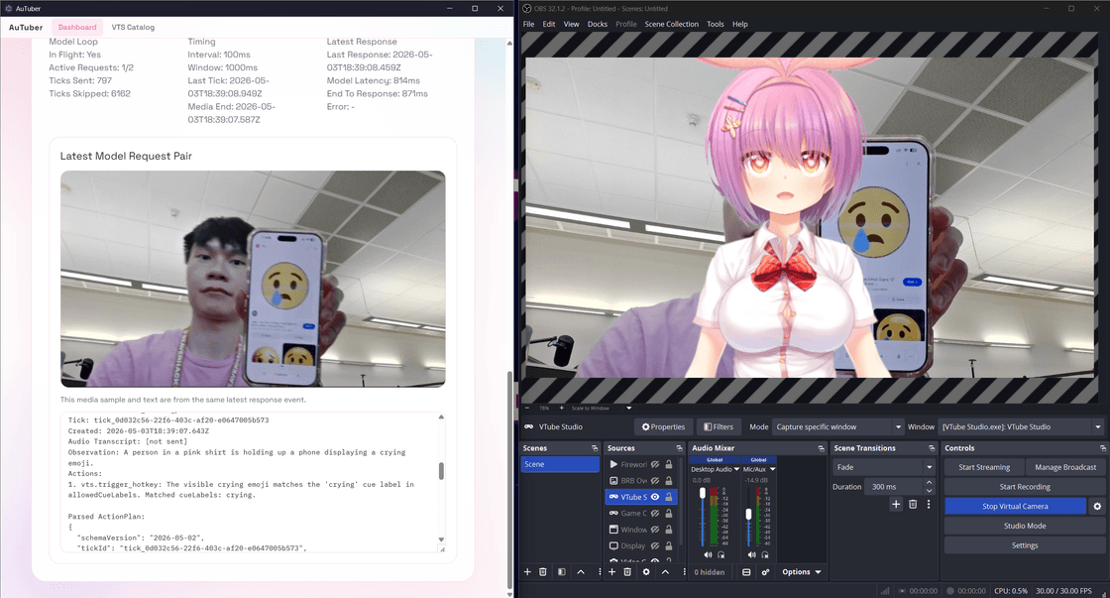1110x598 pixels.
Task: Open source Properties from the source toolbar
Action: (x=663, y=427)
